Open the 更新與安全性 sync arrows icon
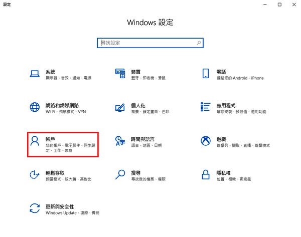The height and width of the screenshot is (237, 301). pos(35,208)
